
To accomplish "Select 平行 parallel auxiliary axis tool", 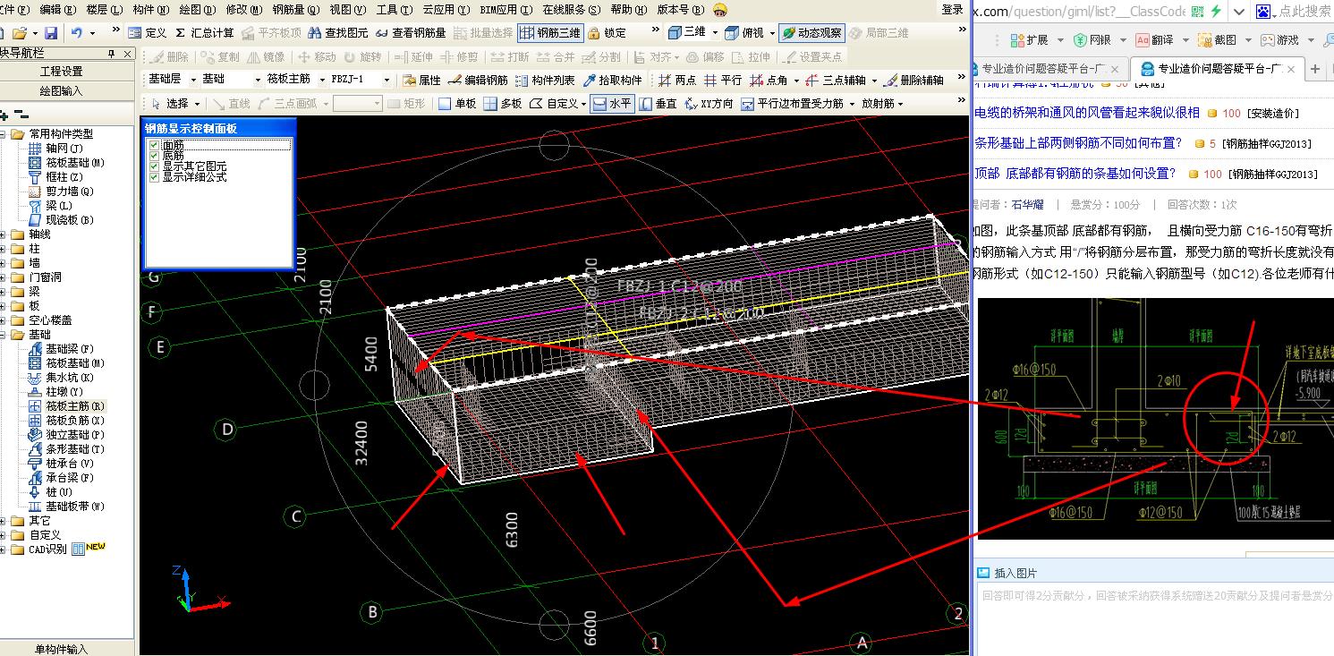I will pos(723,81).
